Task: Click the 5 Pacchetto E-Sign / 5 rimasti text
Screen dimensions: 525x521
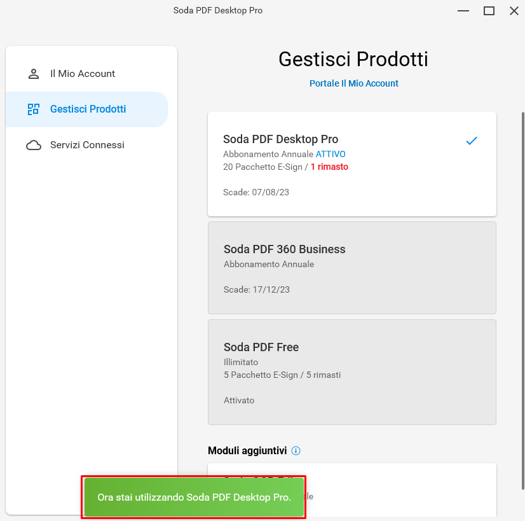Action: pos(282,375)
